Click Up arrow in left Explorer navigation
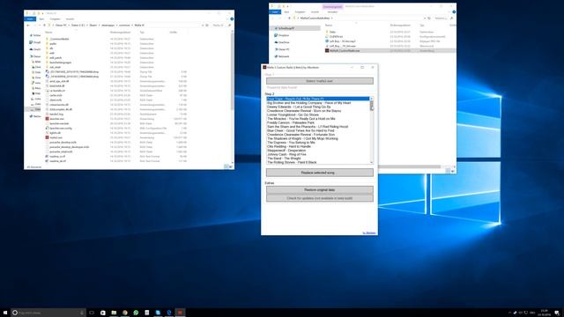564x317 pixels. (x=44, y=26)
